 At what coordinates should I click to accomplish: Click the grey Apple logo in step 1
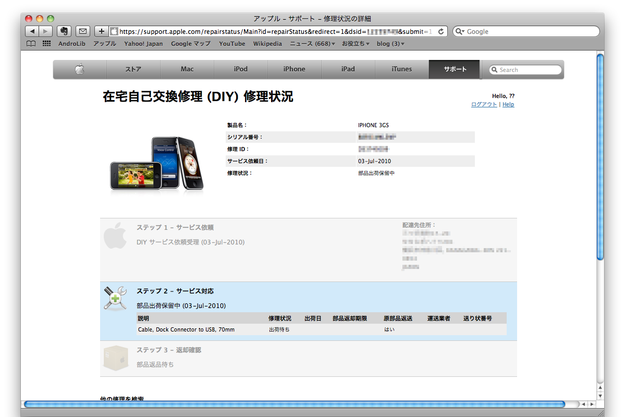coord(115,236)
